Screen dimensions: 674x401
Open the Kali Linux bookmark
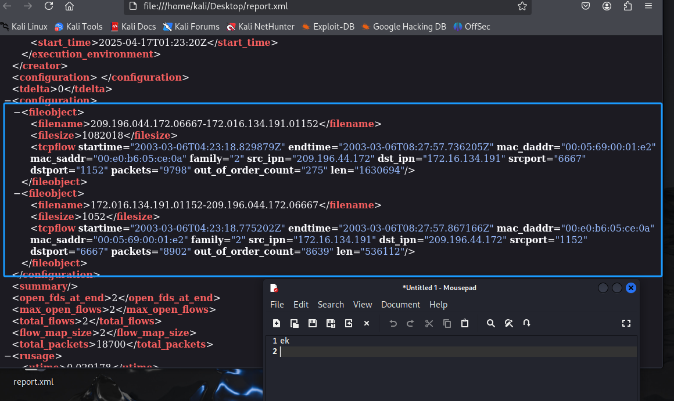(24, 27)
